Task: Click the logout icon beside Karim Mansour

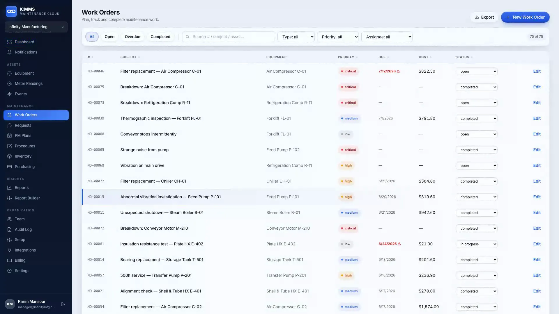Action: (63, 304)
